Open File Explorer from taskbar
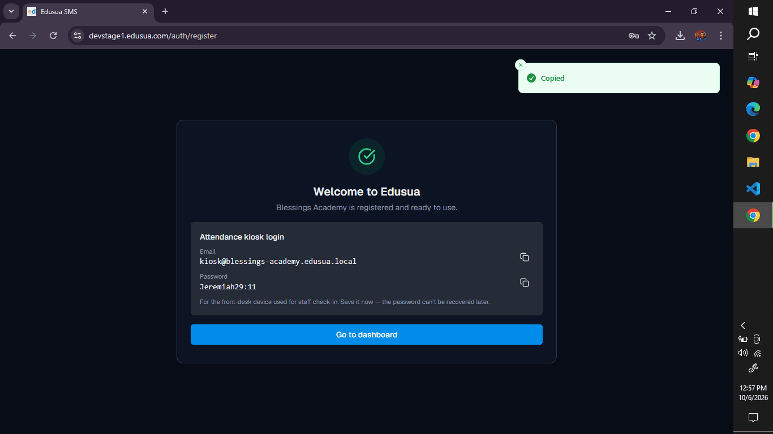The height and width of the screenshot is (434, 773). point(753,162)
